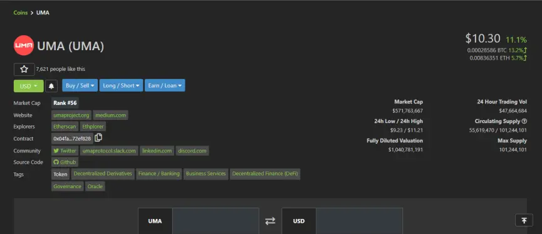Open price alerts bell icon
Image resolution: width=542 pixels, height=234 pixels.
point(51,86)
